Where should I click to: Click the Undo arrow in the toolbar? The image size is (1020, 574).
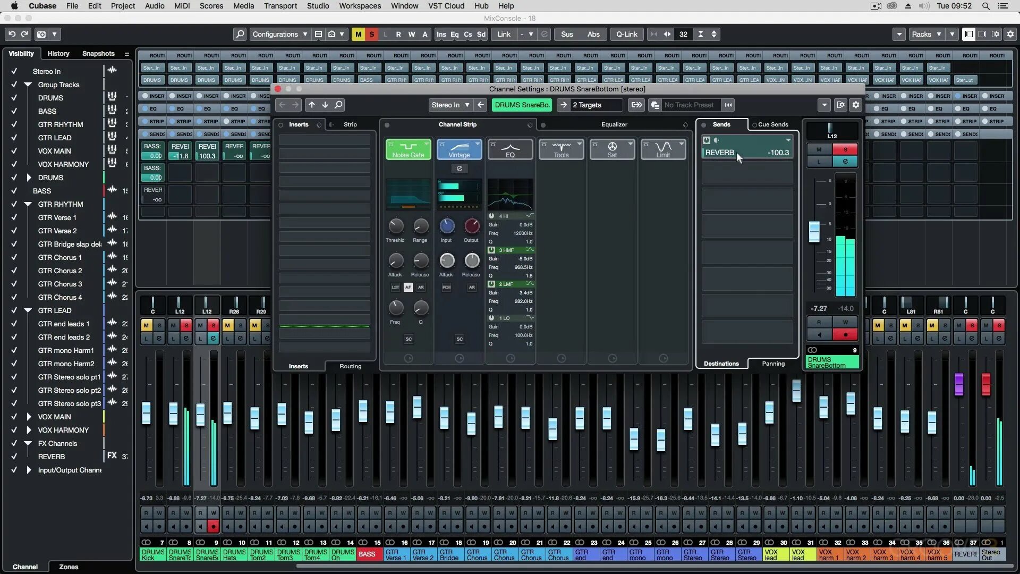(12, 34)
